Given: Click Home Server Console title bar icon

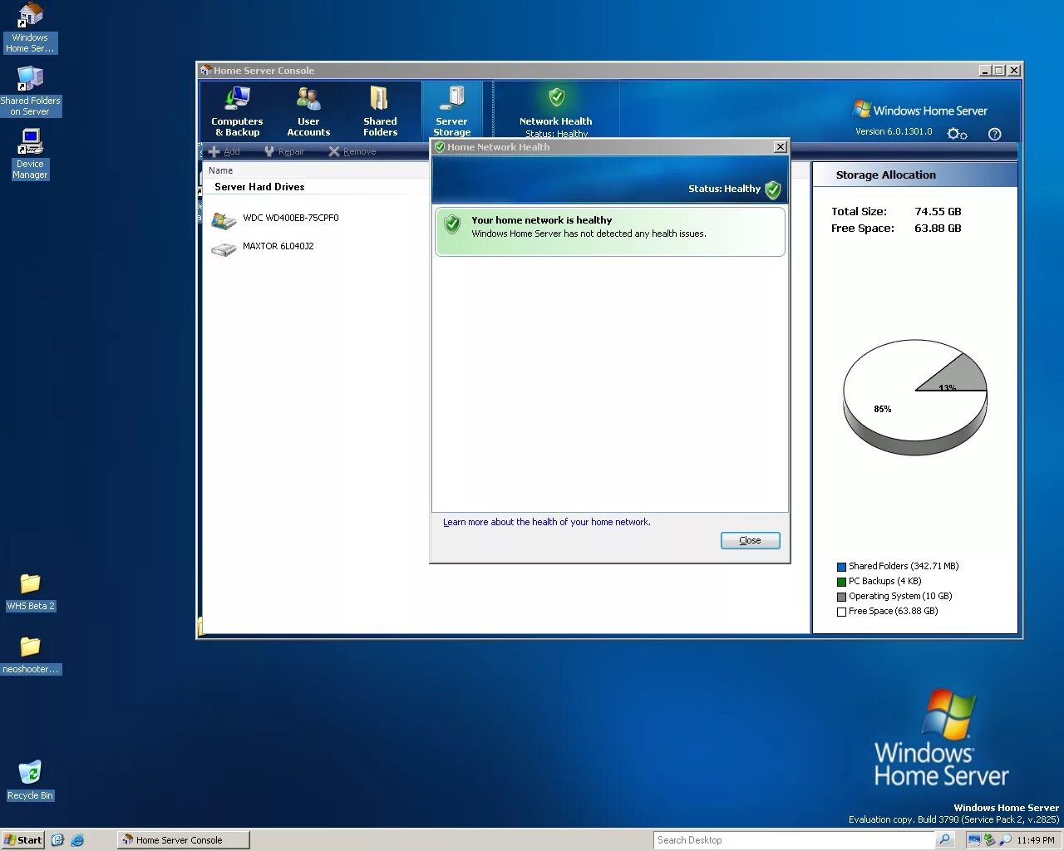Looking at the screenshot, I should click(x=205, y=71).
